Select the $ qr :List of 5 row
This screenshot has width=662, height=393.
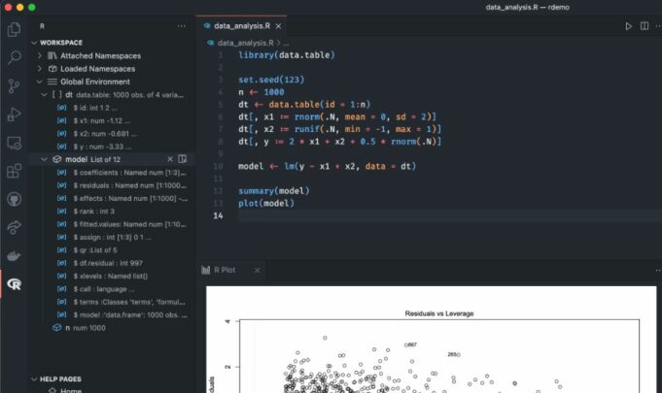(x=112, y=250)
